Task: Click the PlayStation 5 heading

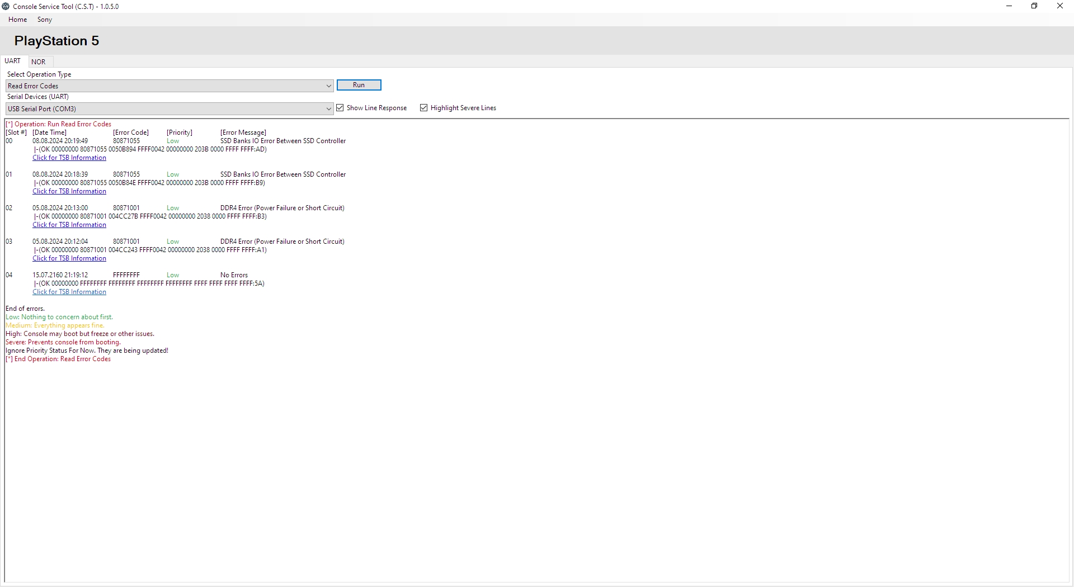Action: (56, 41)
